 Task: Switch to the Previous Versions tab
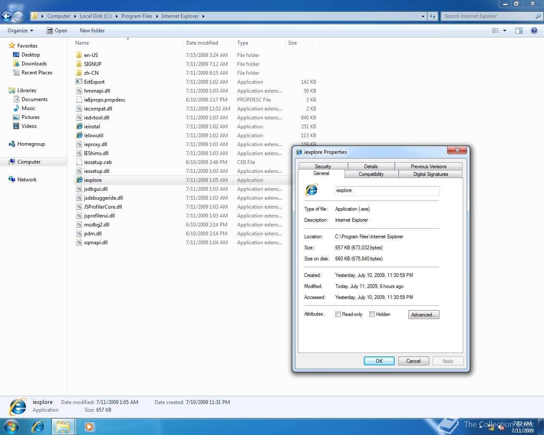pos(428,166)
